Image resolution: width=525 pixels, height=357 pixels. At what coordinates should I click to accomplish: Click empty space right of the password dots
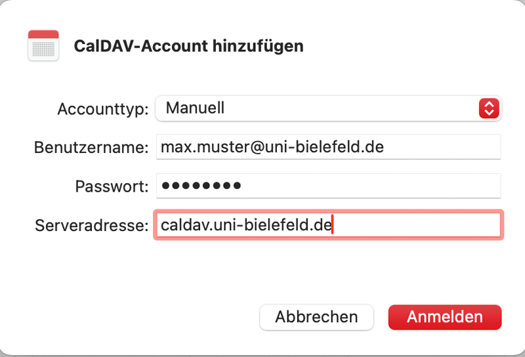pos(367,186)
